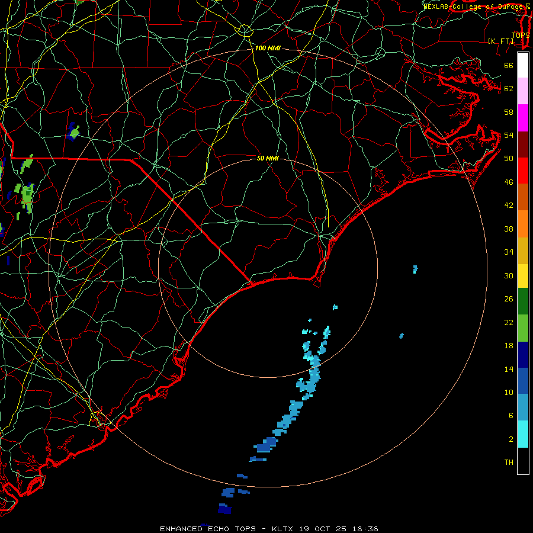Click the medium blue 18 kft legend swatch
The image size is (533, 533).
tap(523, 381)
